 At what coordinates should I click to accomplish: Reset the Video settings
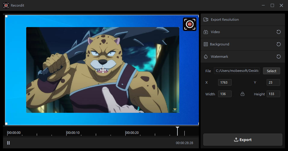click(279, 32)
